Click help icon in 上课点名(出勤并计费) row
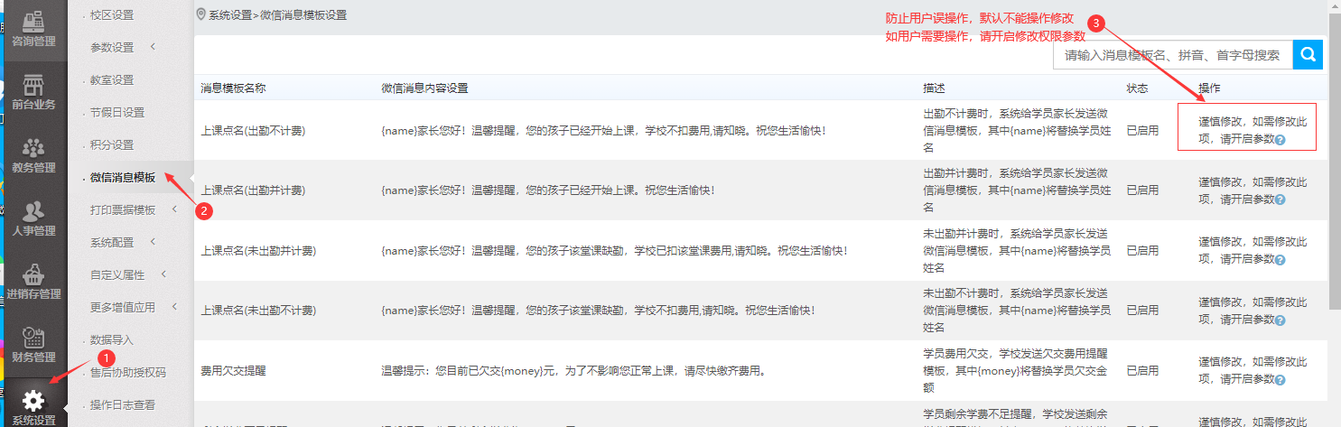 click(1280, 200)
